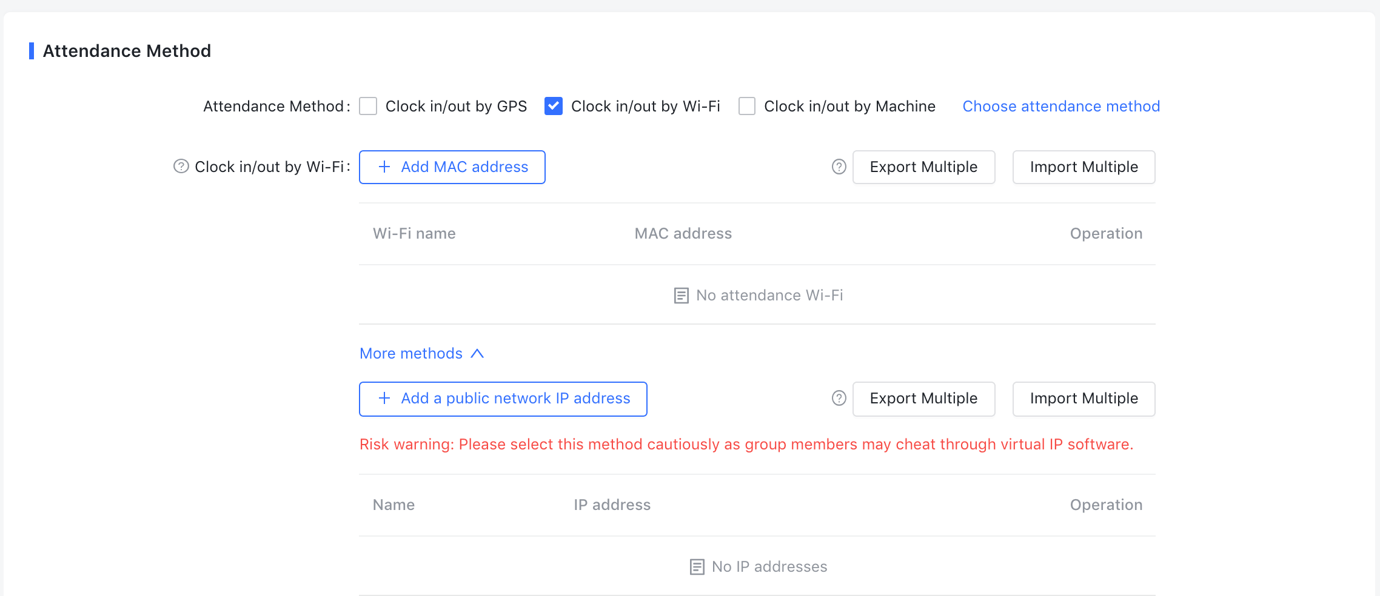Click Add a public network IP address
This screenshot has width=1380, height=596.
pos(503,399)
